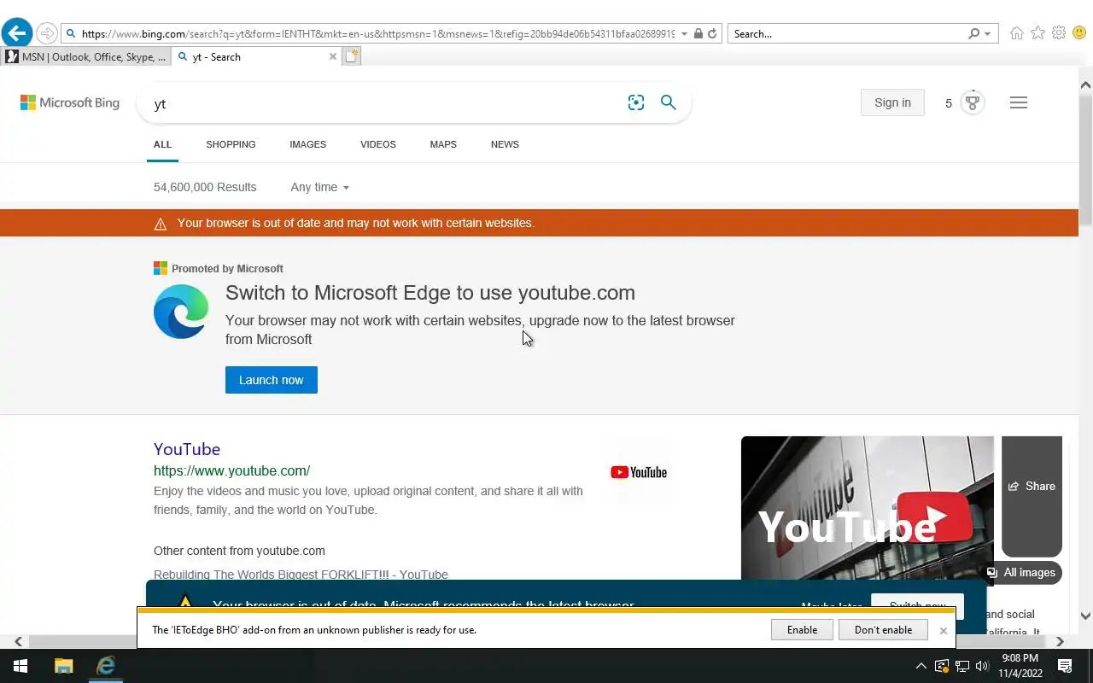Click the network tray icon

point(962,666)
